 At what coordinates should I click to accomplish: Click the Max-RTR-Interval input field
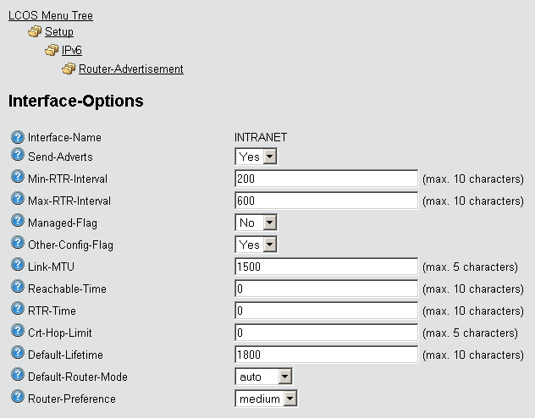pos(327,201)
